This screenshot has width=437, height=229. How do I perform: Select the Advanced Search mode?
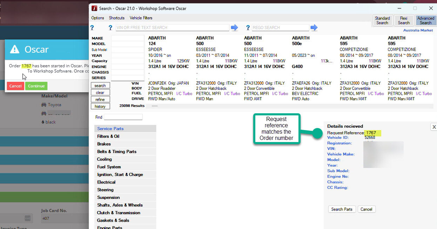(426, 20)
